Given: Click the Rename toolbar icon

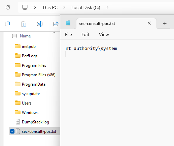Looking at the screenshot, I should (40, 24).
